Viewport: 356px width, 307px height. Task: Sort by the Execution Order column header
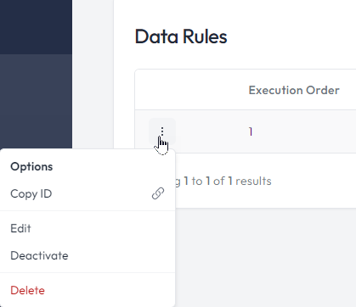click(x=294, y=90)
